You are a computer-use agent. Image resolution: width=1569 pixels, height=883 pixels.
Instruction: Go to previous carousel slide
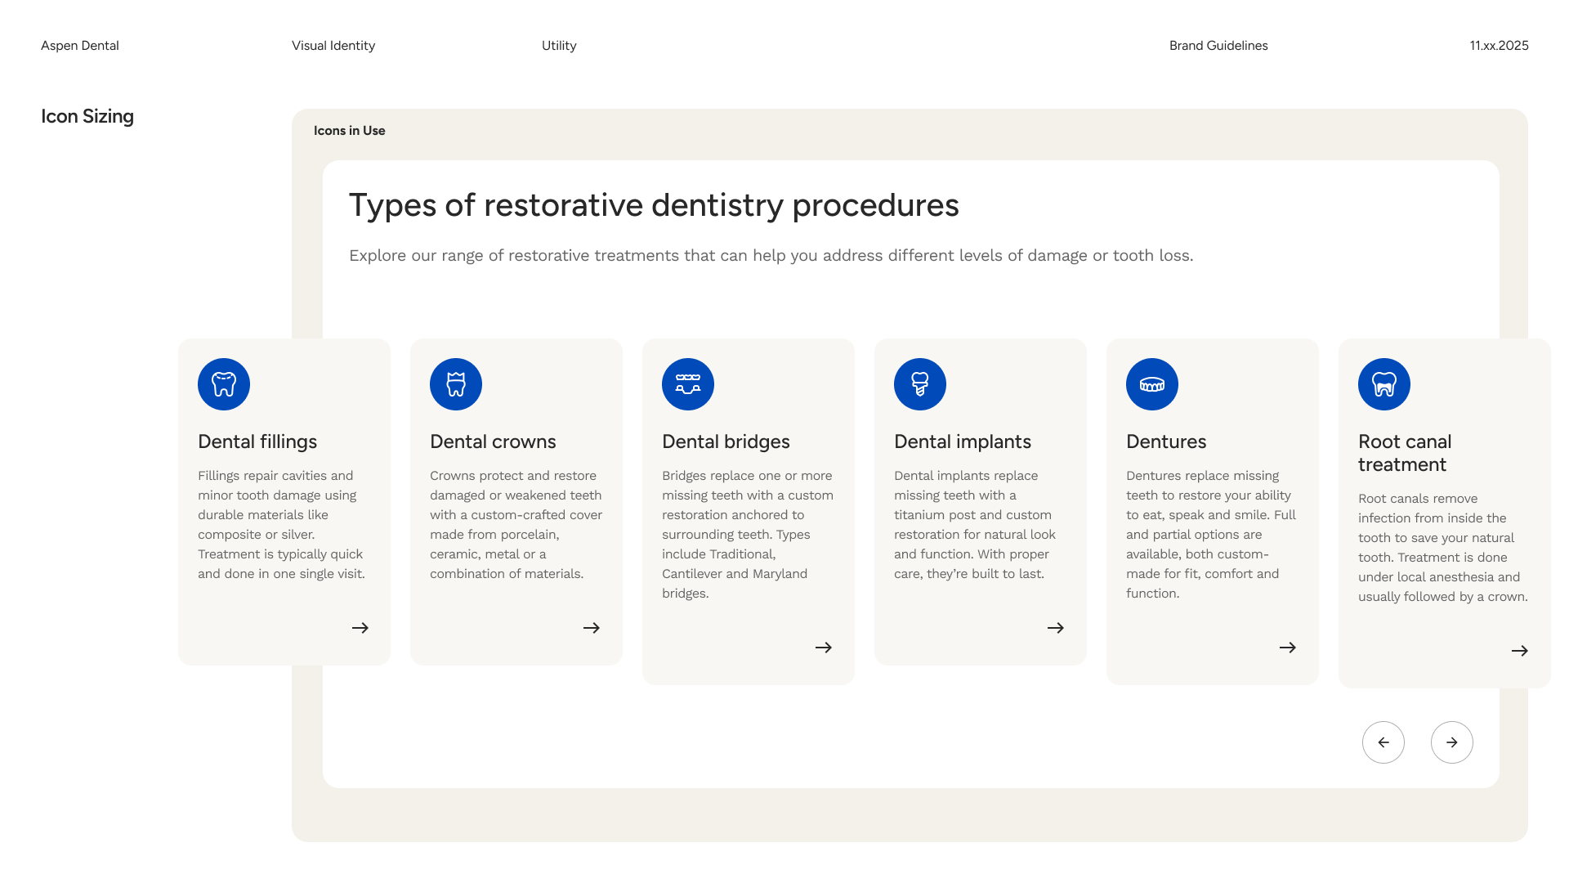pos(1383,742)
